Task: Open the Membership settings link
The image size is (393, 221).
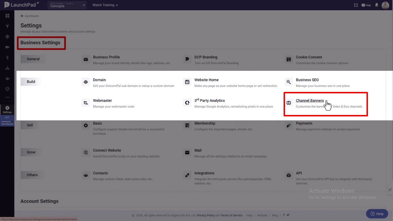Action: (x=205, y=123)
